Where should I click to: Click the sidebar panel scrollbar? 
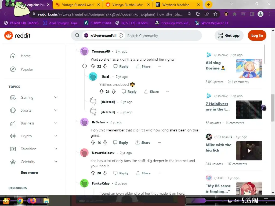point(264,54)
